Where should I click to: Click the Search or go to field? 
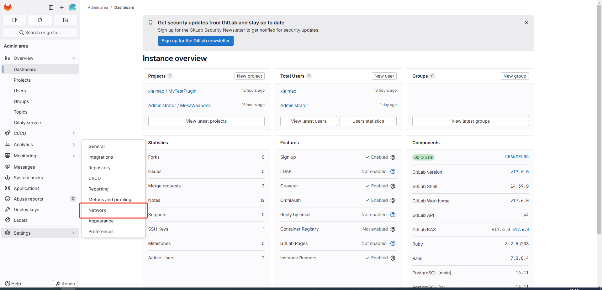coord(40,33)
